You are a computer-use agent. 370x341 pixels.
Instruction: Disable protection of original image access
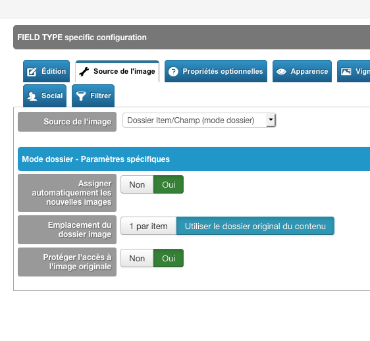tap(137, 258)
